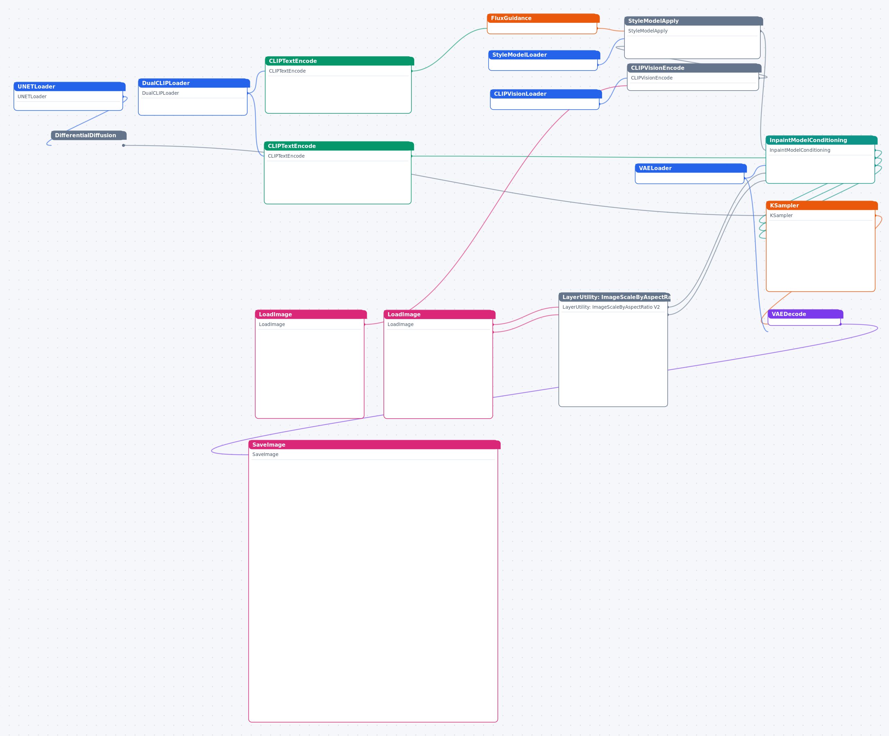Select the CLIPVisionEncode title bar
The image size is (889, 736).
point(694,68)
